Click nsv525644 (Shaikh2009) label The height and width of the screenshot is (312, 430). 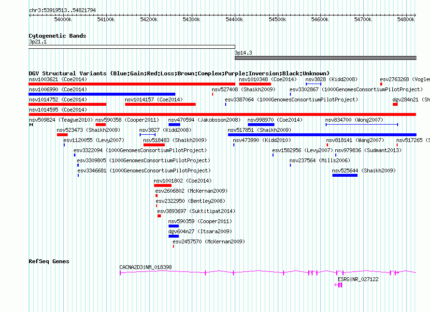364,171
